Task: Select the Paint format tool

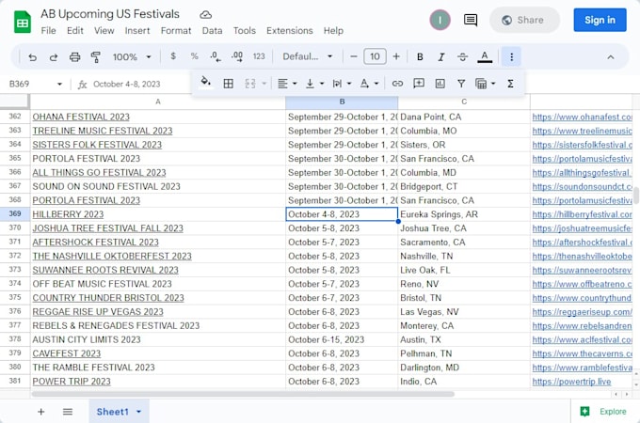Action: click(x=96, y=57)
